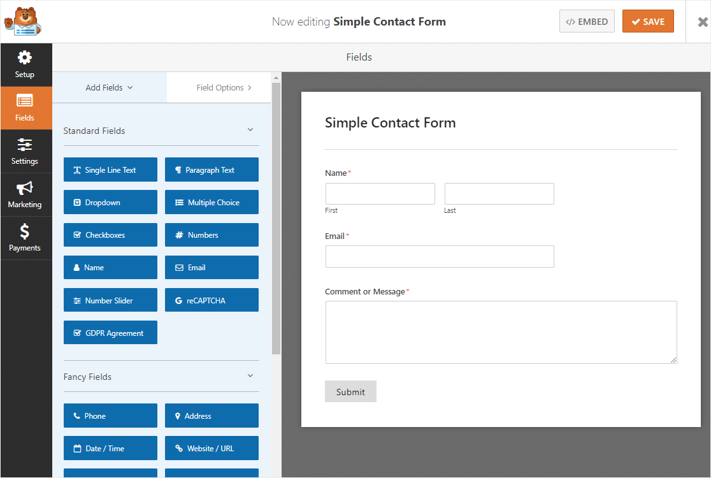Click the scrollbar up arrow
This screenshot has width=711, height=478.
(x=276, y=78)
